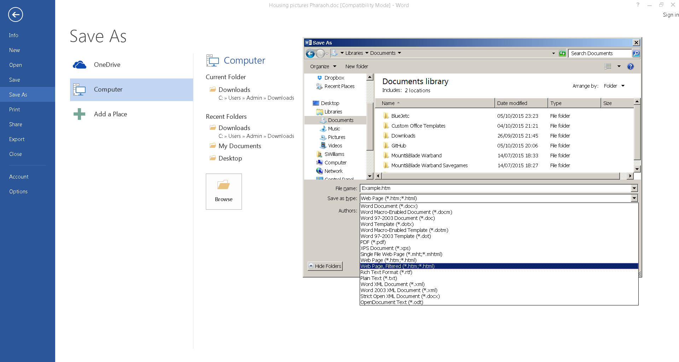Sort by Date modified column header
679x362 pixels.
click(521, 103)
